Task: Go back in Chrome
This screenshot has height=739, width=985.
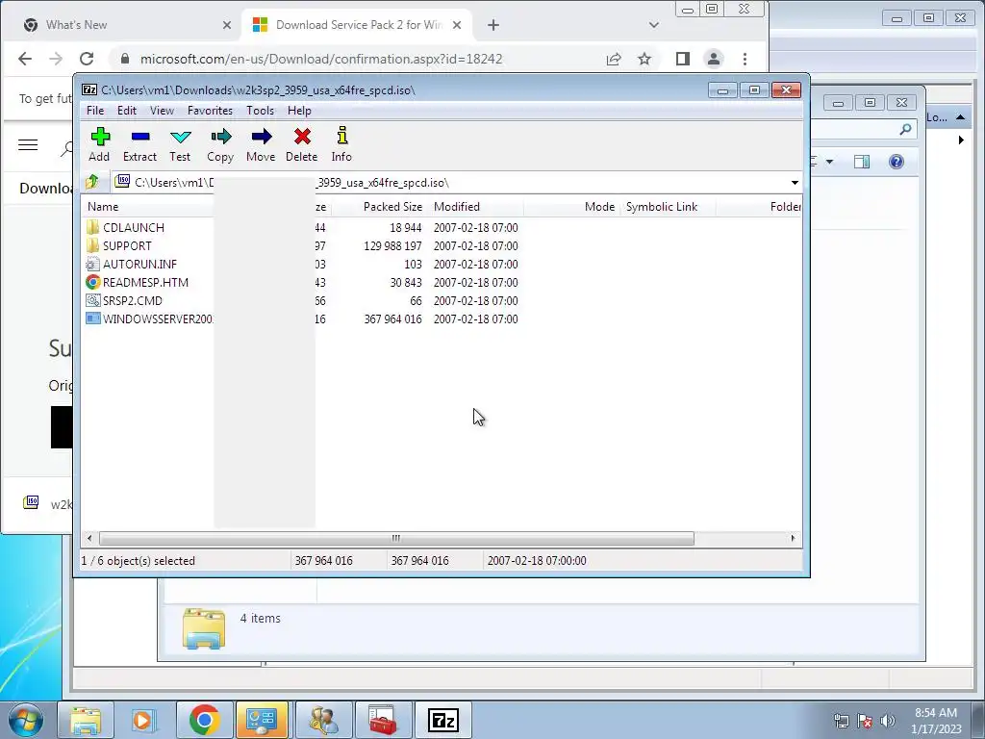Action: click(x=25, y=59)
